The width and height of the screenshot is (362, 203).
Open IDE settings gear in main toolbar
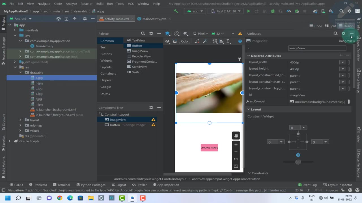[x=350, y=11]
